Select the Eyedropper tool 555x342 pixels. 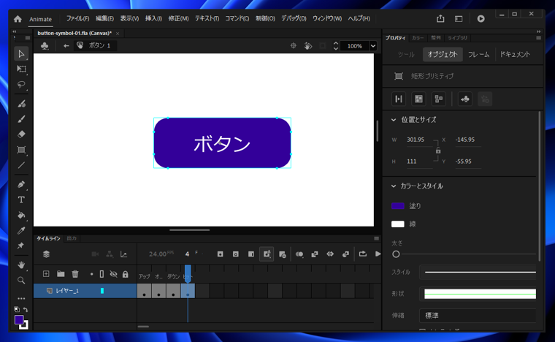[21, 230]
